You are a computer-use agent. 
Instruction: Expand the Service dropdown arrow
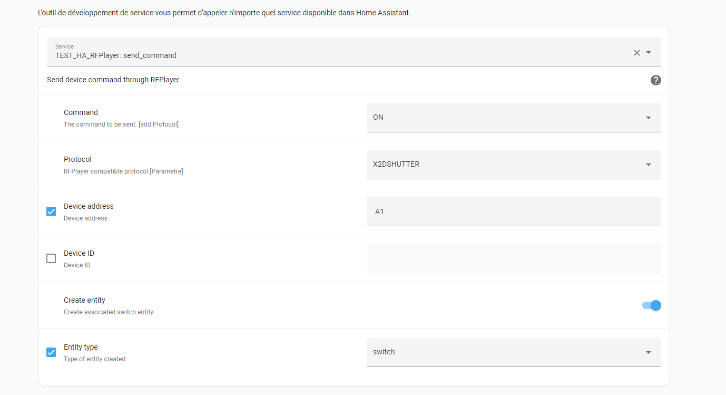(649, 52)
